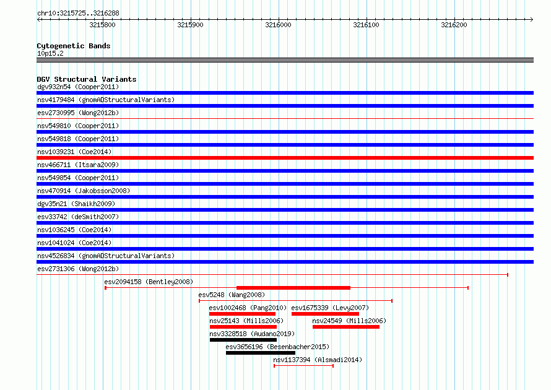Viewport: 551px width, 390px height.
Task: Open variant esv33742 (deSmith2007) label
Action: tap(78, 217)
